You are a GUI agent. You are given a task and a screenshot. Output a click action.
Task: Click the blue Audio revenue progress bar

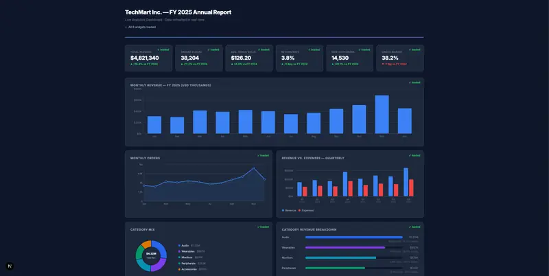(x=353, y=237)
